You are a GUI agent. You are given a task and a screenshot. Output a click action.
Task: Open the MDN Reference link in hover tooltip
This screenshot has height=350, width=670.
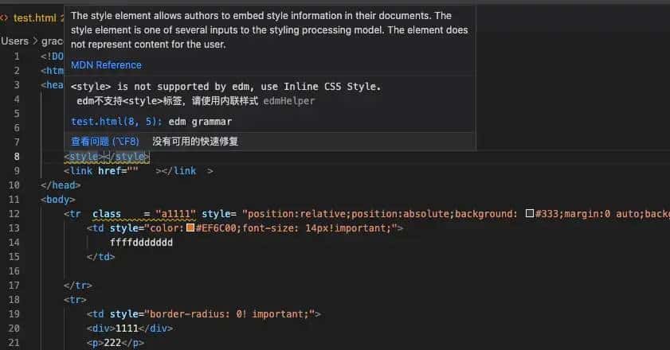coord(106,65)
